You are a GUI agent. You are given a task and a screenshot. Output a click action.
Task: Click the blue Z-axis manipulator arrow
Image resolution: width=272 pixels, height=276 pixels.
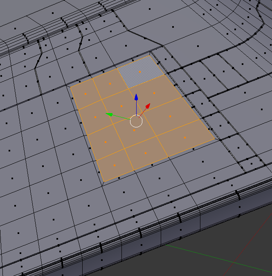pyautogui.click(x=136, y=97)
